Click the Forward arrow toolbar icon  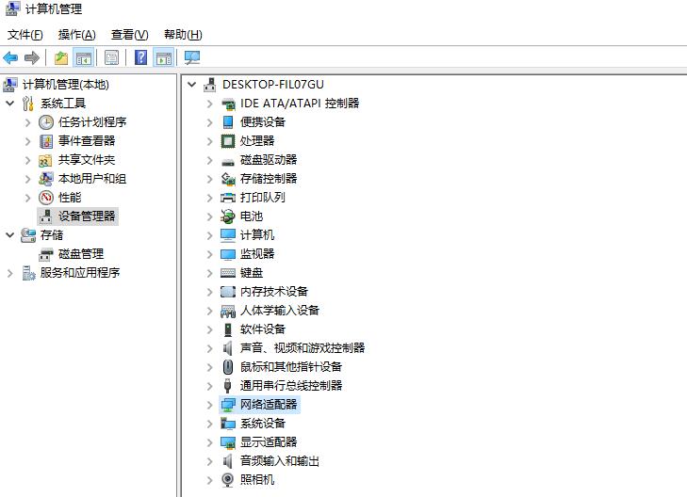[32, 57]
